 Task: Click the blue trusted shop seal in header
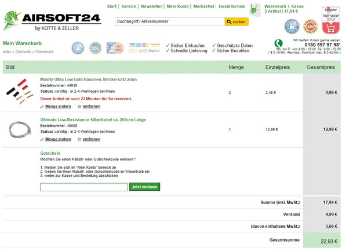click(x=292, y=27)
